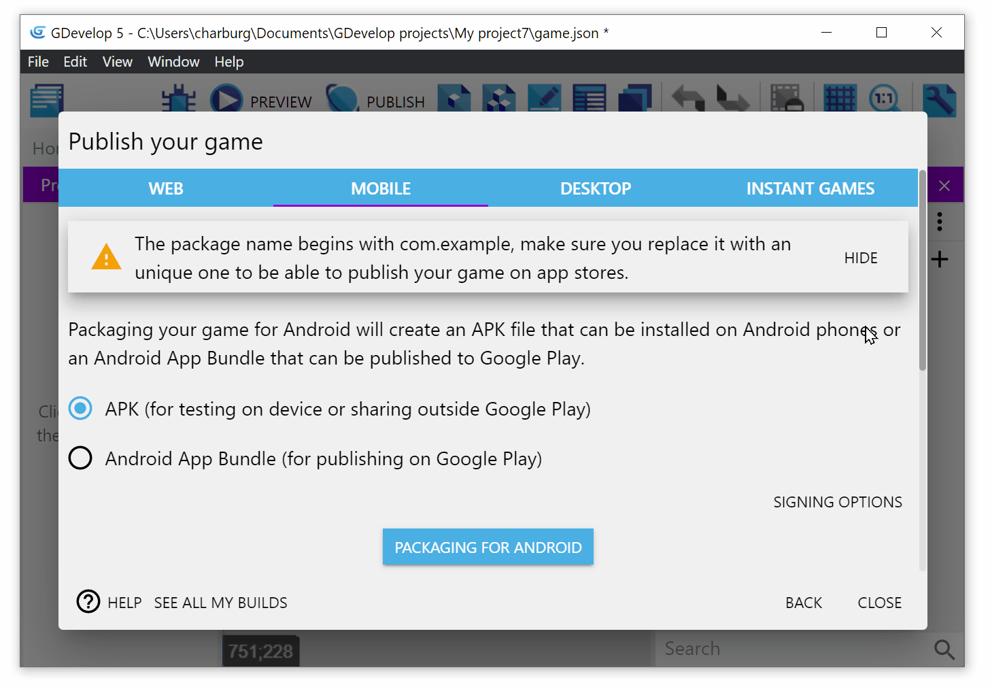Open the Window menu
This screenshot has height=689, width=990.
[x=173, y=62]
